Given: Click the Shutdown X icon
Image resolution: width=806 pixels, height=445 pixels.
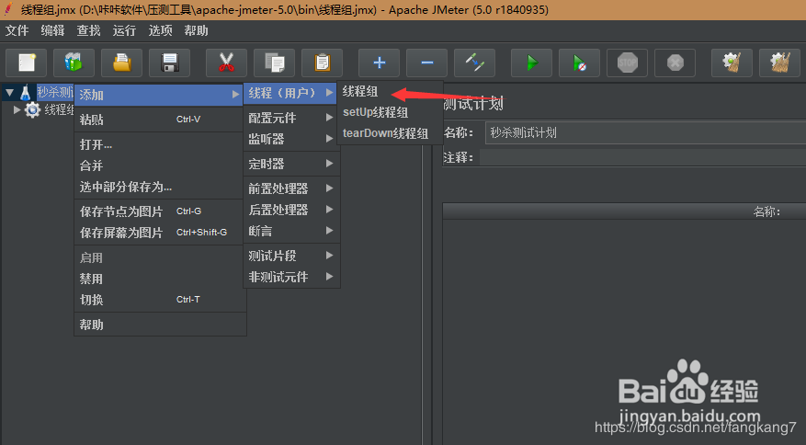Looking at the screenshot, I should (x=675, y=63).
